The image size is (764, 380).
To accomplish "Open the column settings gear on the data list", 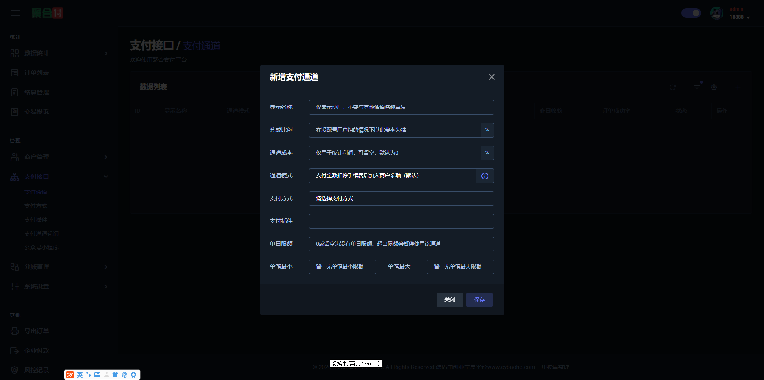I will point(714,87).
